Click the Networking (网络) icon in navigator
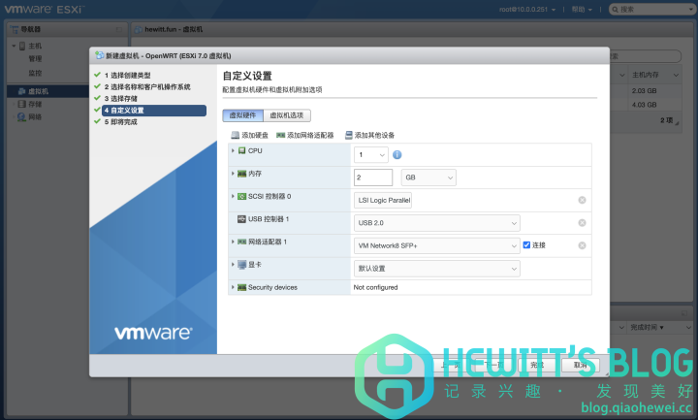Screen dimensions: 698x420 coord(21,117)
